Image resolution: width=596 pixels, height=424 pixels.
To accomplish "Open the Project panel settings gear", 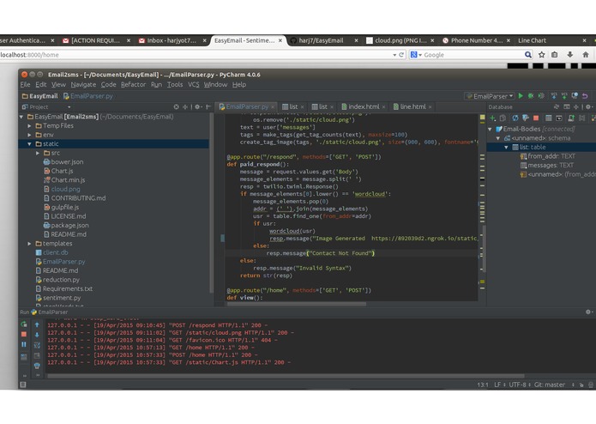I will [197, 107].
